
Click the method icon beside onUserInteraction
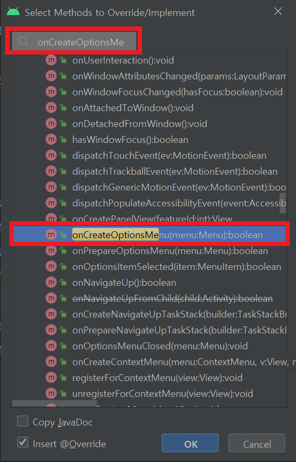point(51,60)
